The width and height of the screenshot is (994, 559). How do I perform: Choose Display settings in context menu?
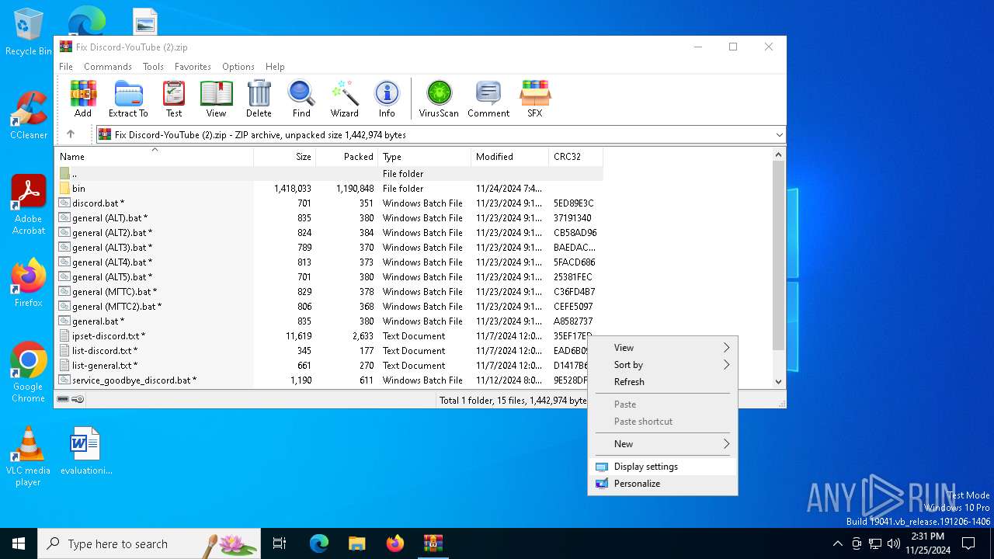coord(662,467)
